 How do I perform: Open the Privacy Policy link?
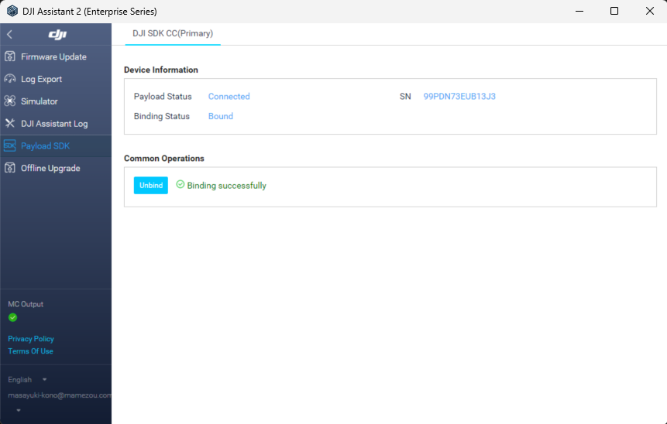pyautogui.click(x=31, y=339)
